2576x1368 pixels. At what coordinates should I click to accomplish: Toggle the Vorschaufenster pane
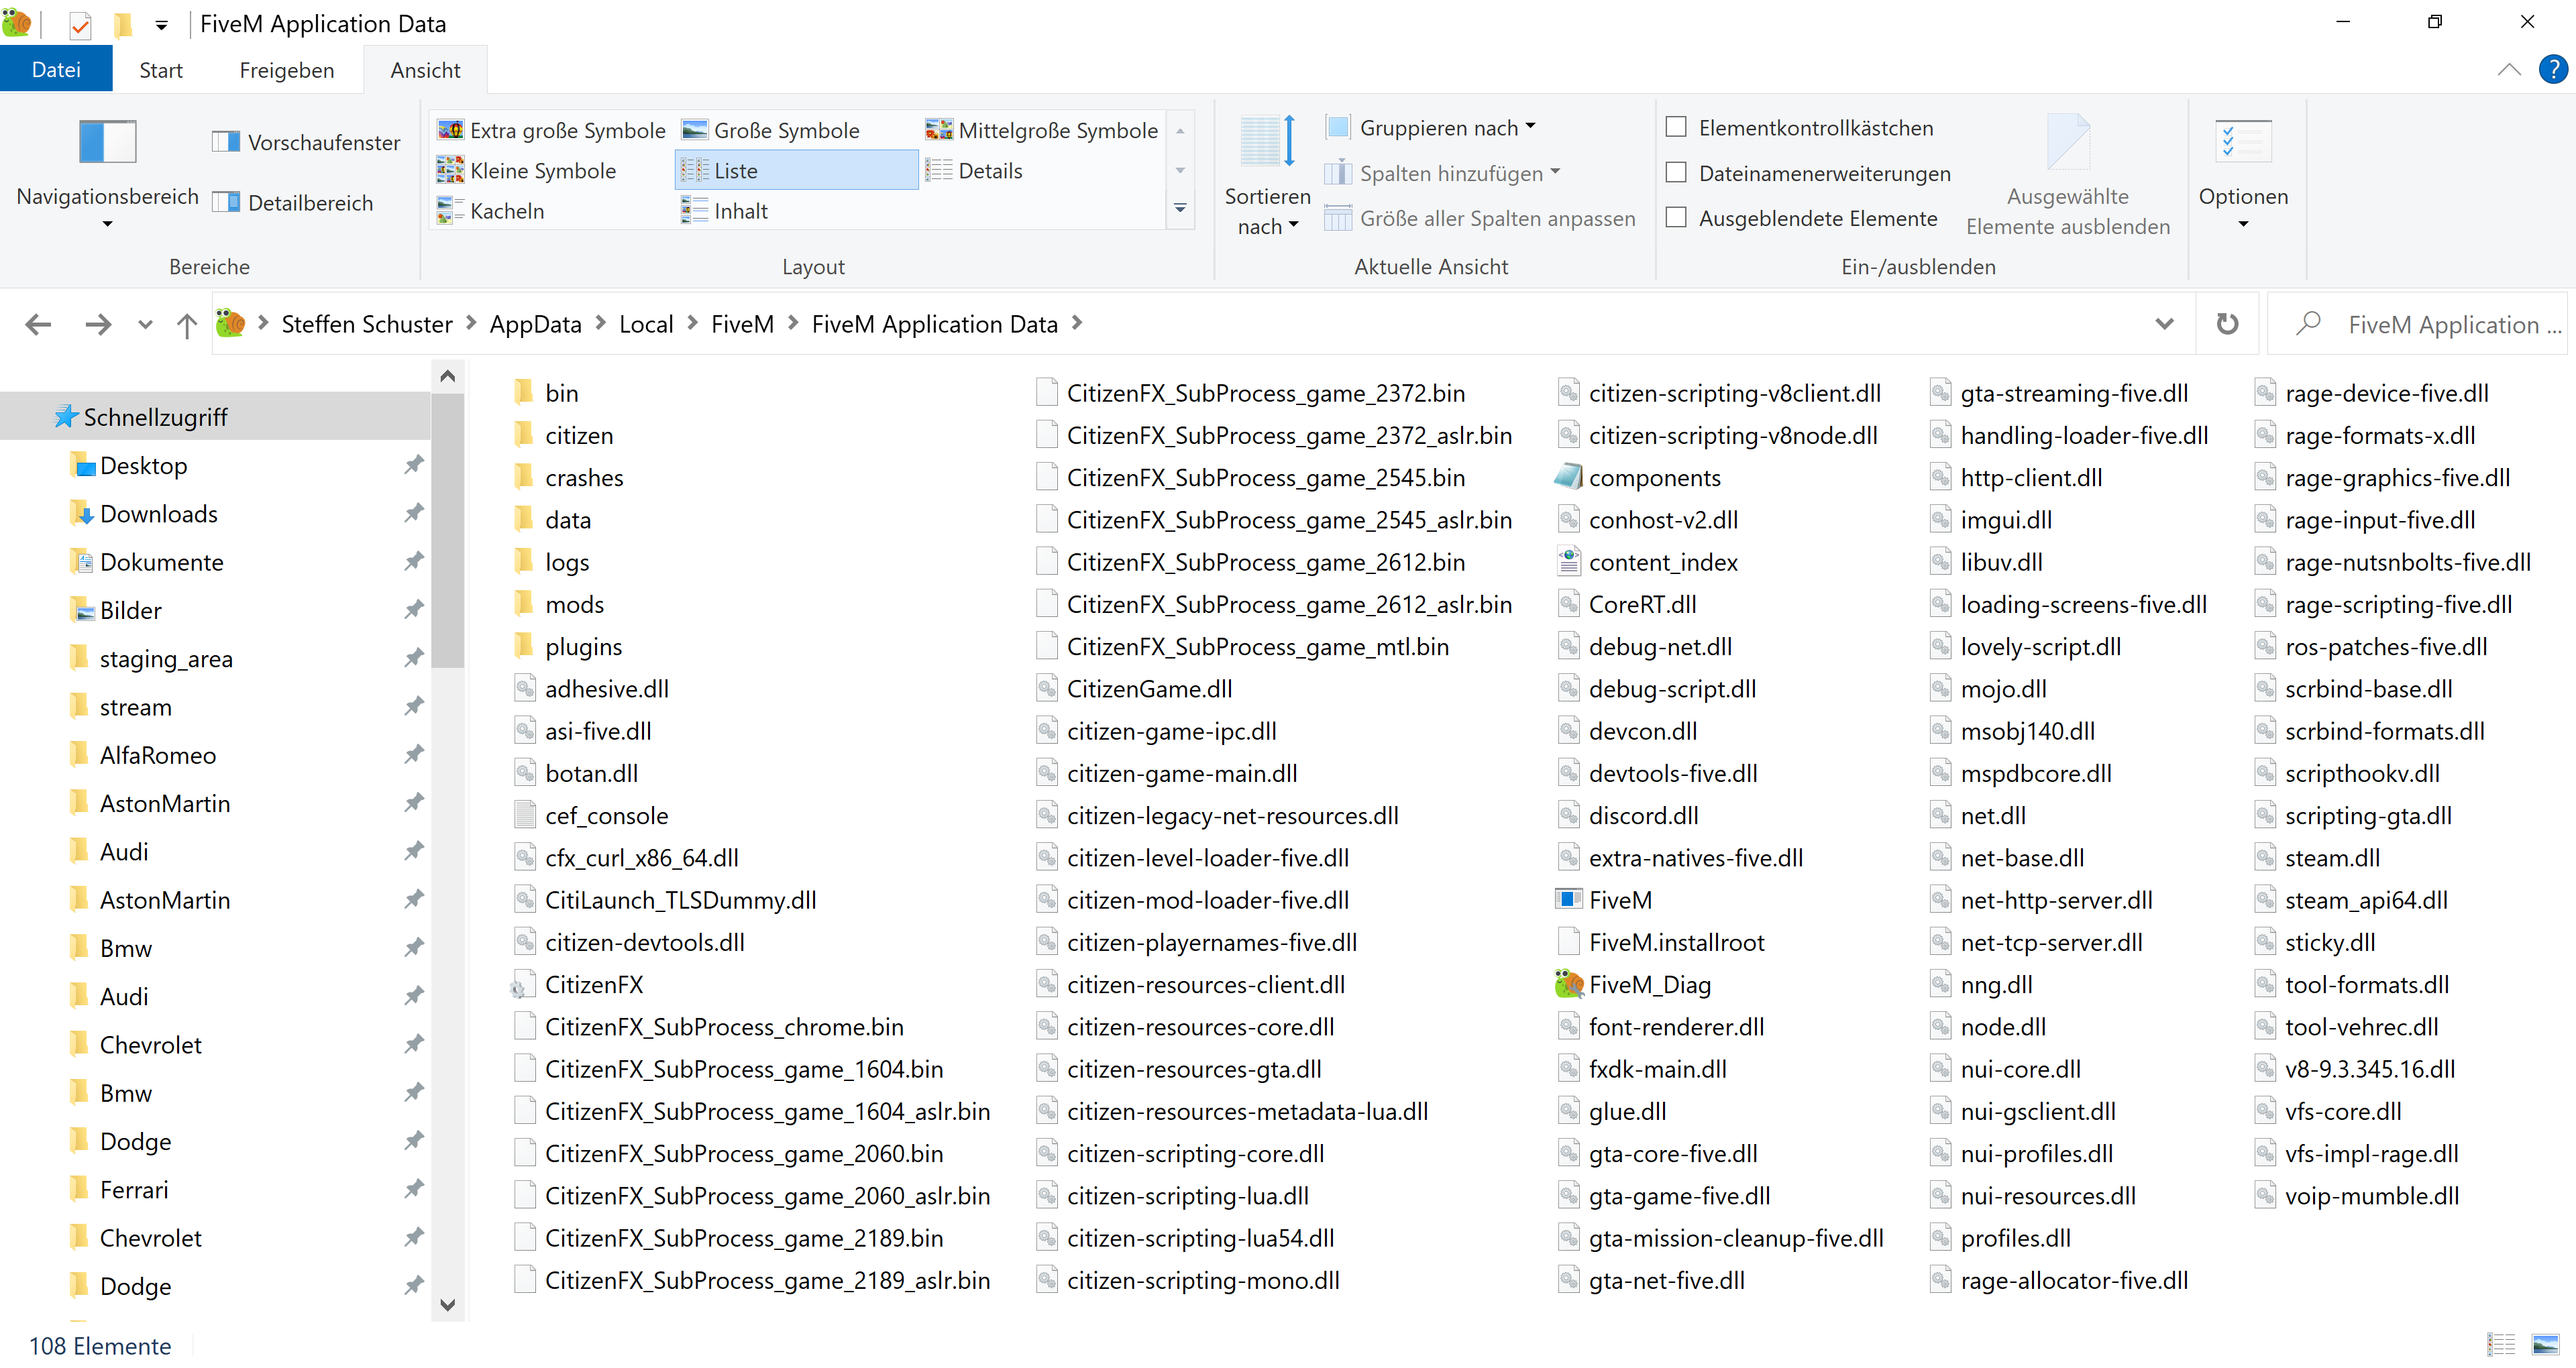click(306, 142)
